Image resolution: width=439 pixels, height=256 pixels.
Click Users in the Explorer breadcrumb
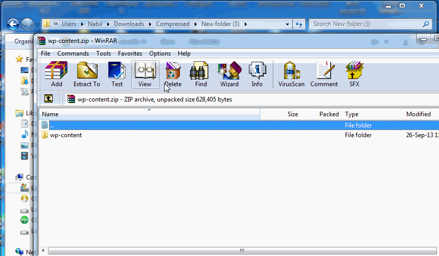pos(69,24)
